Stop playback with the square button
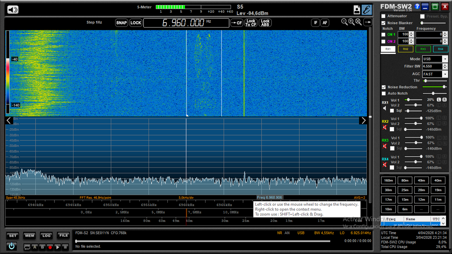This screenshot has width=452, height=254. 65,247
